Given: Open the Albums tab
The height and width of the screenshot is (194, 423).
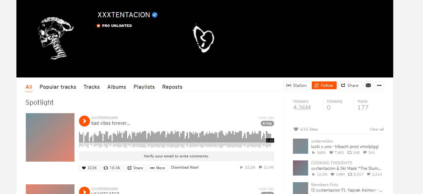Looking at the screenshot, I should (x=117, y=87).
